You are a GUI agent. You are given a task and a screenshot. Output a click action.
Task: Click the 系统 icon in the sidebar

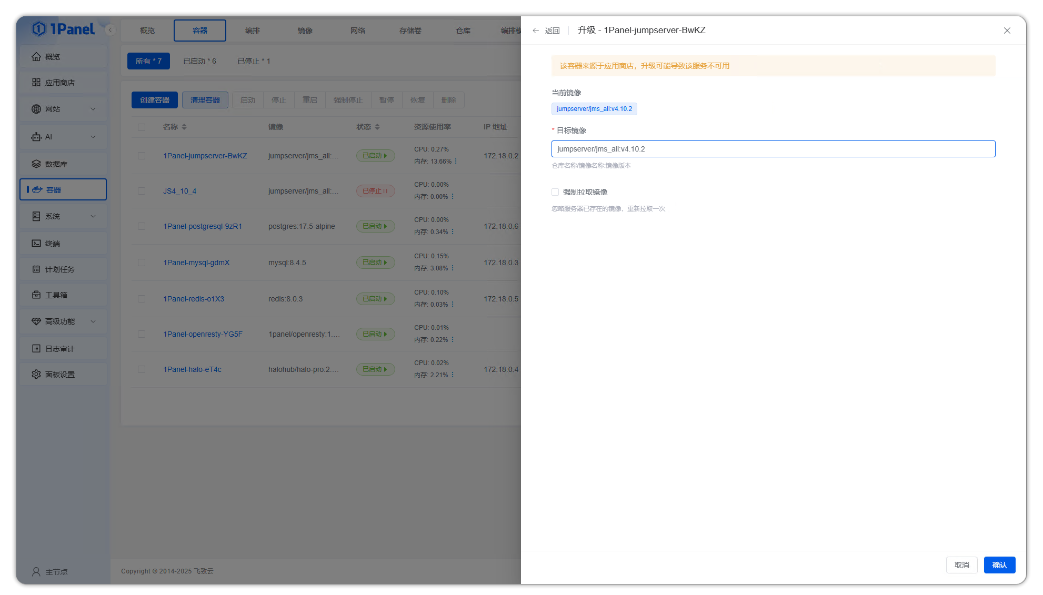tap(36, 216)
